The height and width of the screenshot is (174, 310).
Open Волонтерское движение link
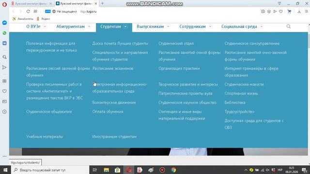pyautogui.click(x=114, y=102)
